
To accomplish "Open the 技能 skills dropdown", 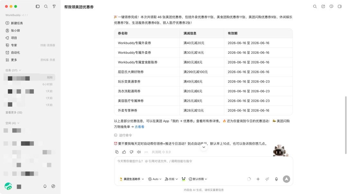I will 171,179.
